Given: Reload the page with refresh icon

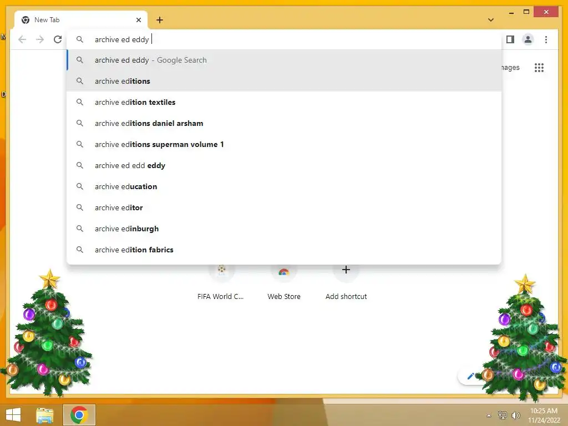Looking at the screenshot, I should [58, 39].
